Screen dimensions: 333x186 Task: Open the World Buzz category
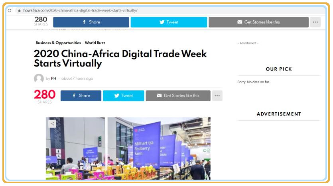(95, 43)
